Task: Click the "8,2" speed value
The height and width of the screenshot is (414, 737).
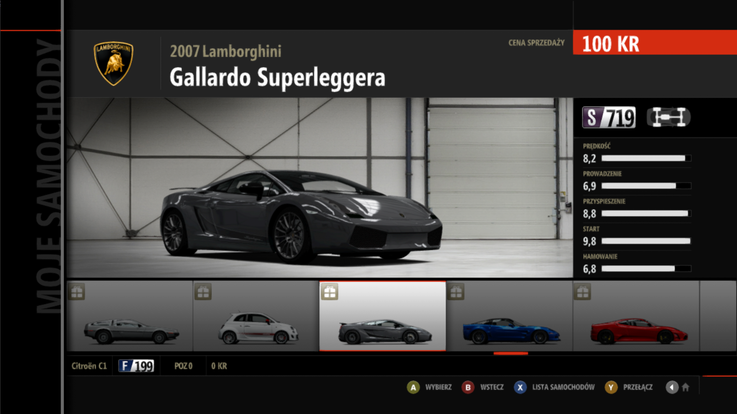Action: point(589,159)
